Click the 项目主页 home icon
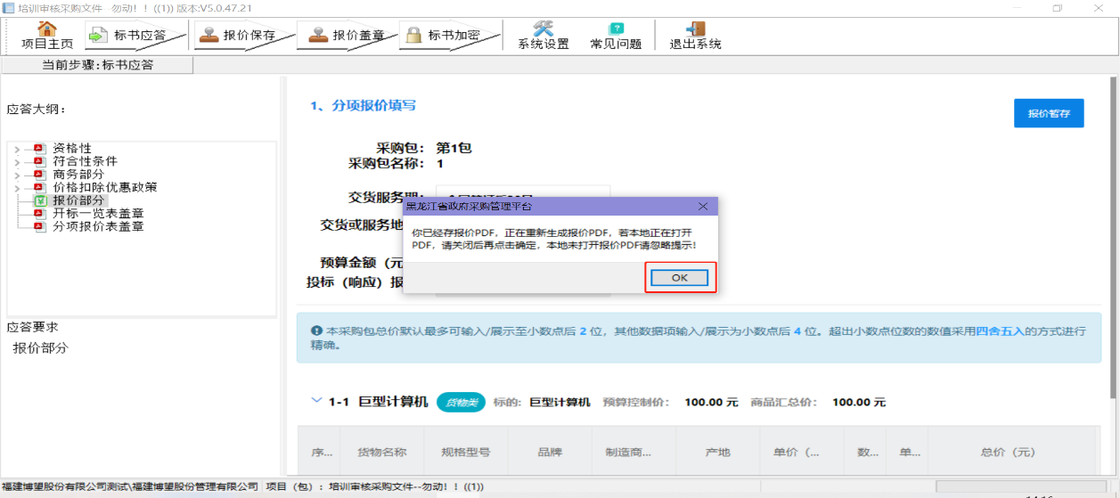The height and width of the screenshot is (498, 1120). 47,29
